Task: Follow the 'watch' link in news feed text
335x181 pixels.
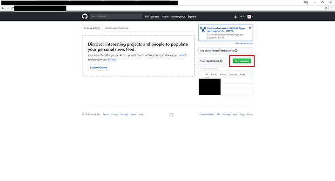Action: coord(183,55)
